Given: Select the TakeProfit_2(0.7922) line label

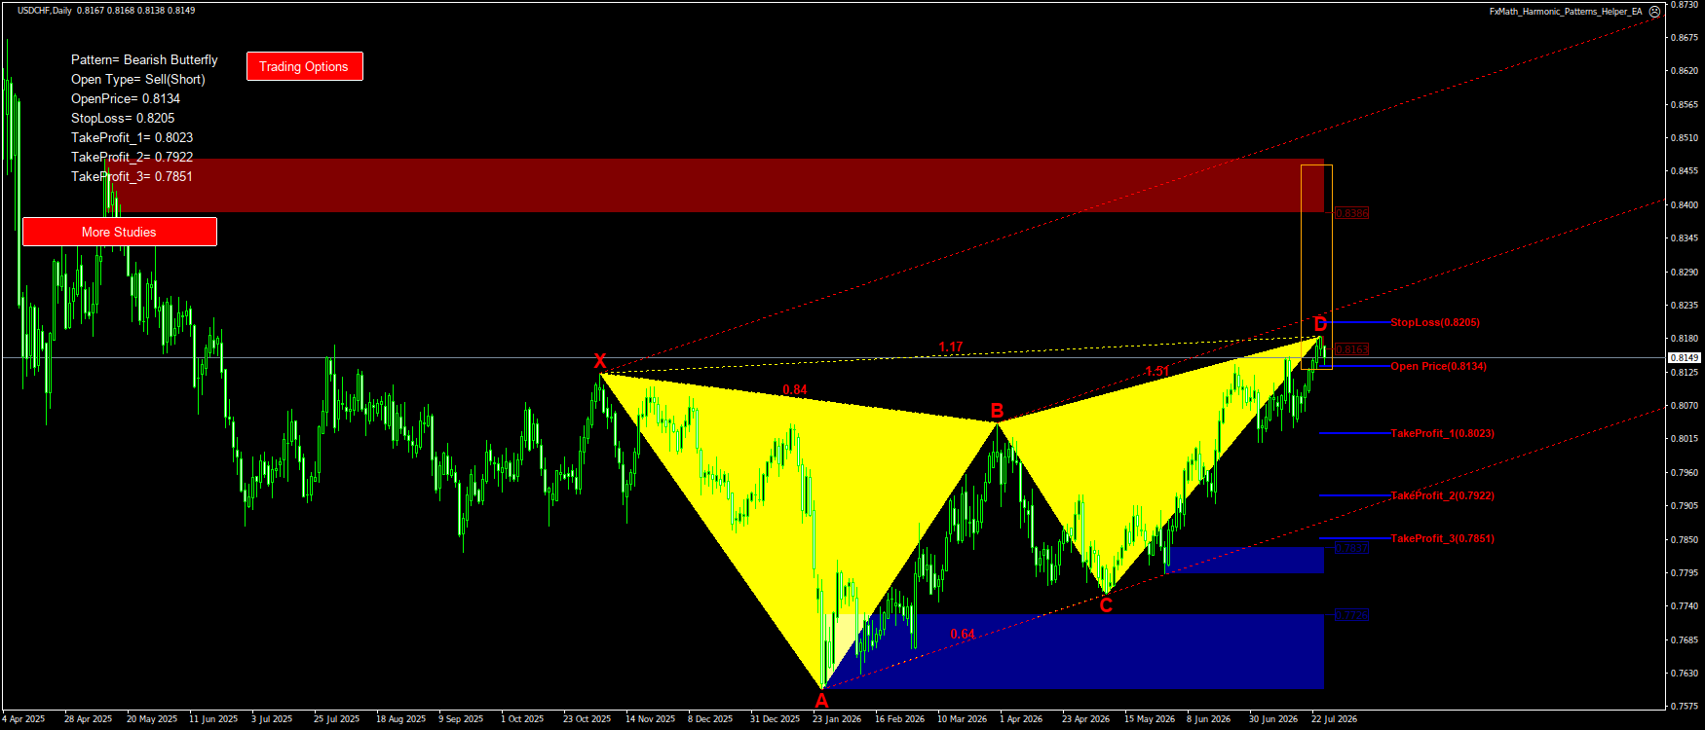Looking at the screenshot, I should tap(1443, 495).
